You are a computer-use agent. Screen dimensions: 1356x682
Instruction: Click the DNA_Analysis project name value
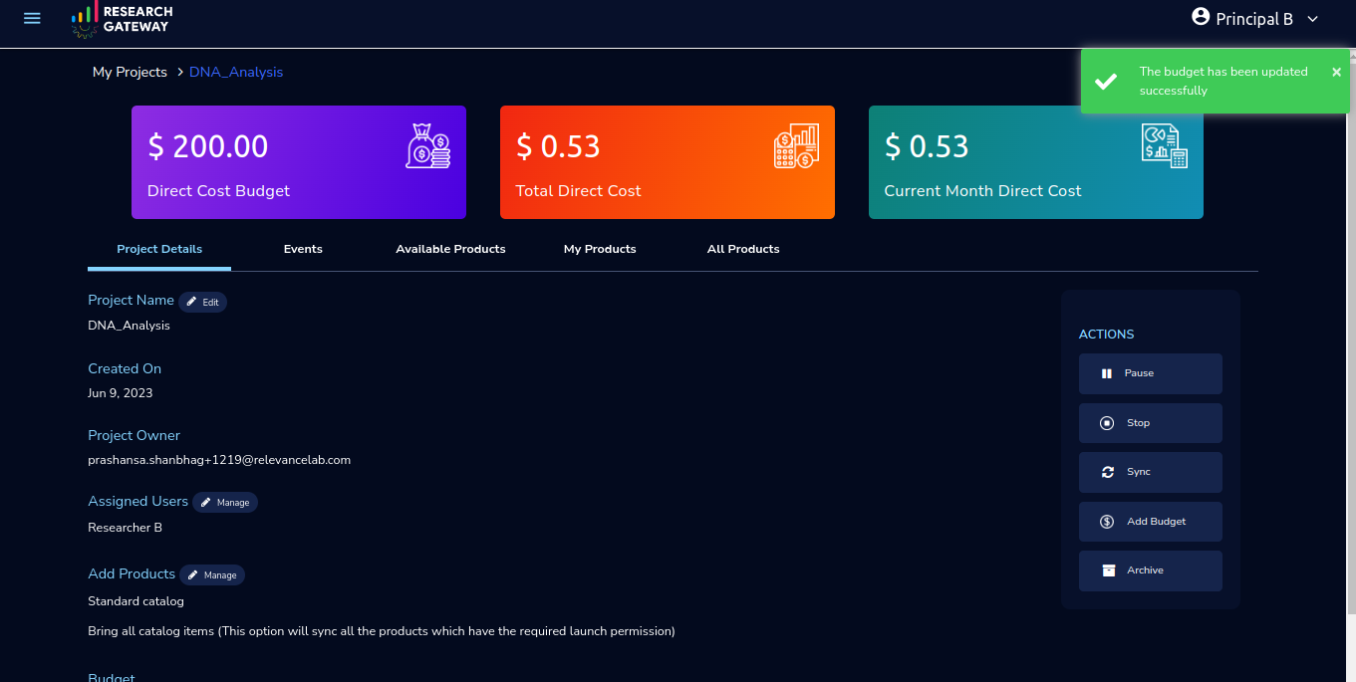pyautogui.click(x=129, y=326)
